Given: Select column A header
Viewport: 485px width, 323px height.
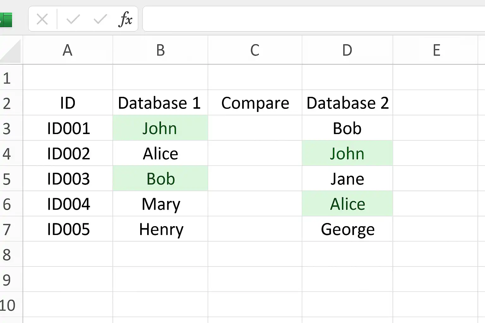Looking at the screenshot, I should click(68, 50).
